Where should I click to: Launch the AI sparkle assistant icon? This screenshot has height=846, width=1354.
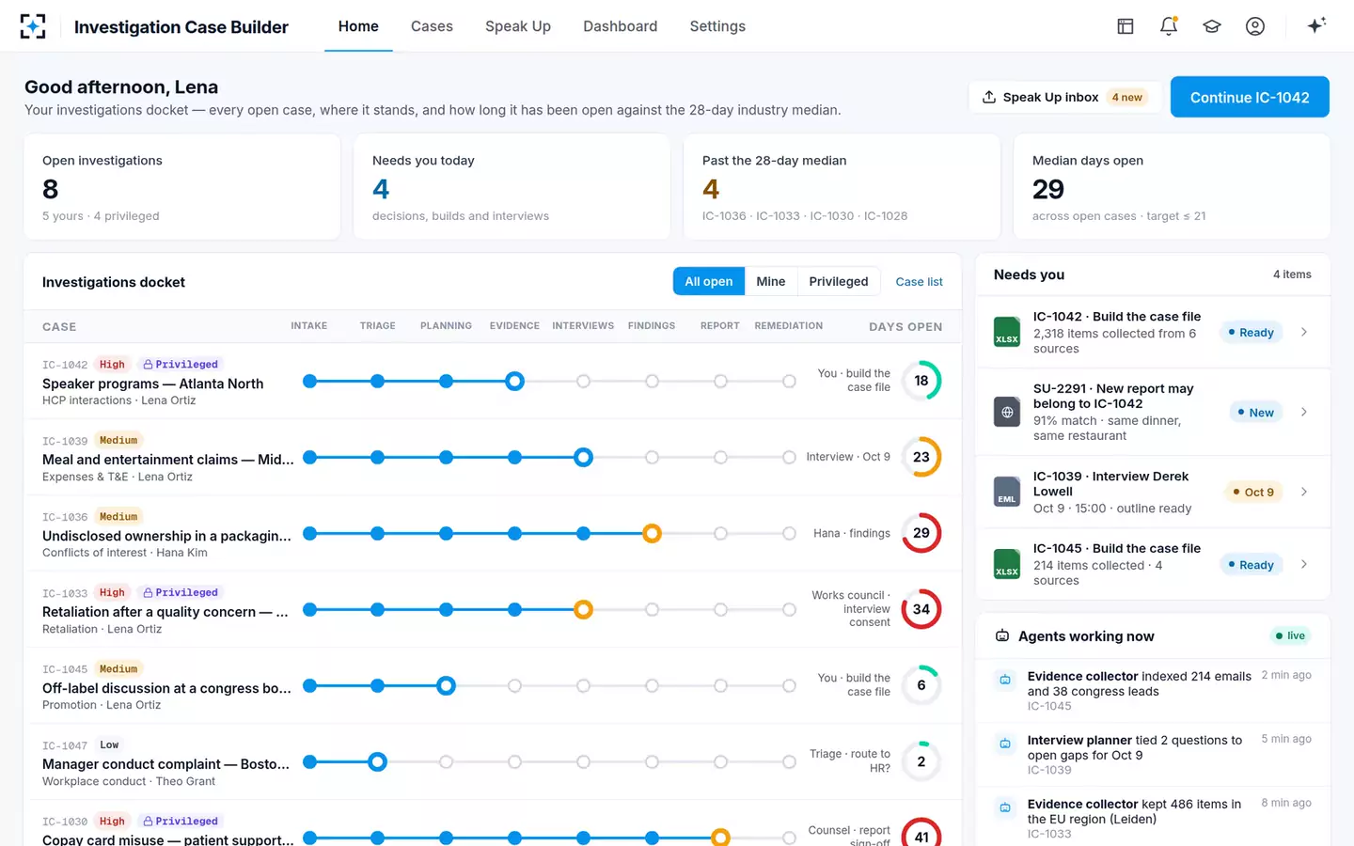pyautogui.click(x=1316, y=25)
